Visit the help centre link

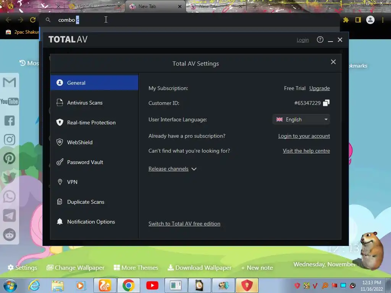[x=306, y=151]
